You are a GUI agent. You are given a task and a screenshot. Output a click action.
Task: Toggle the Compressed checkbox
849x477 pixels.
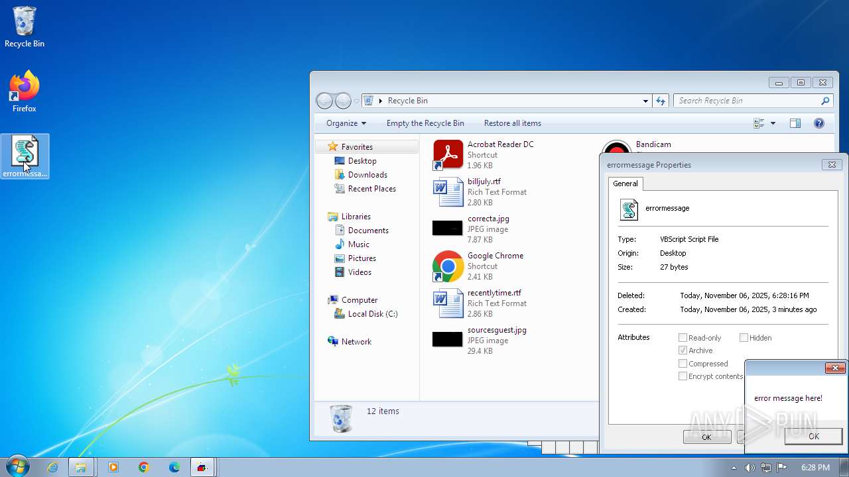click(x=683, y=364)
